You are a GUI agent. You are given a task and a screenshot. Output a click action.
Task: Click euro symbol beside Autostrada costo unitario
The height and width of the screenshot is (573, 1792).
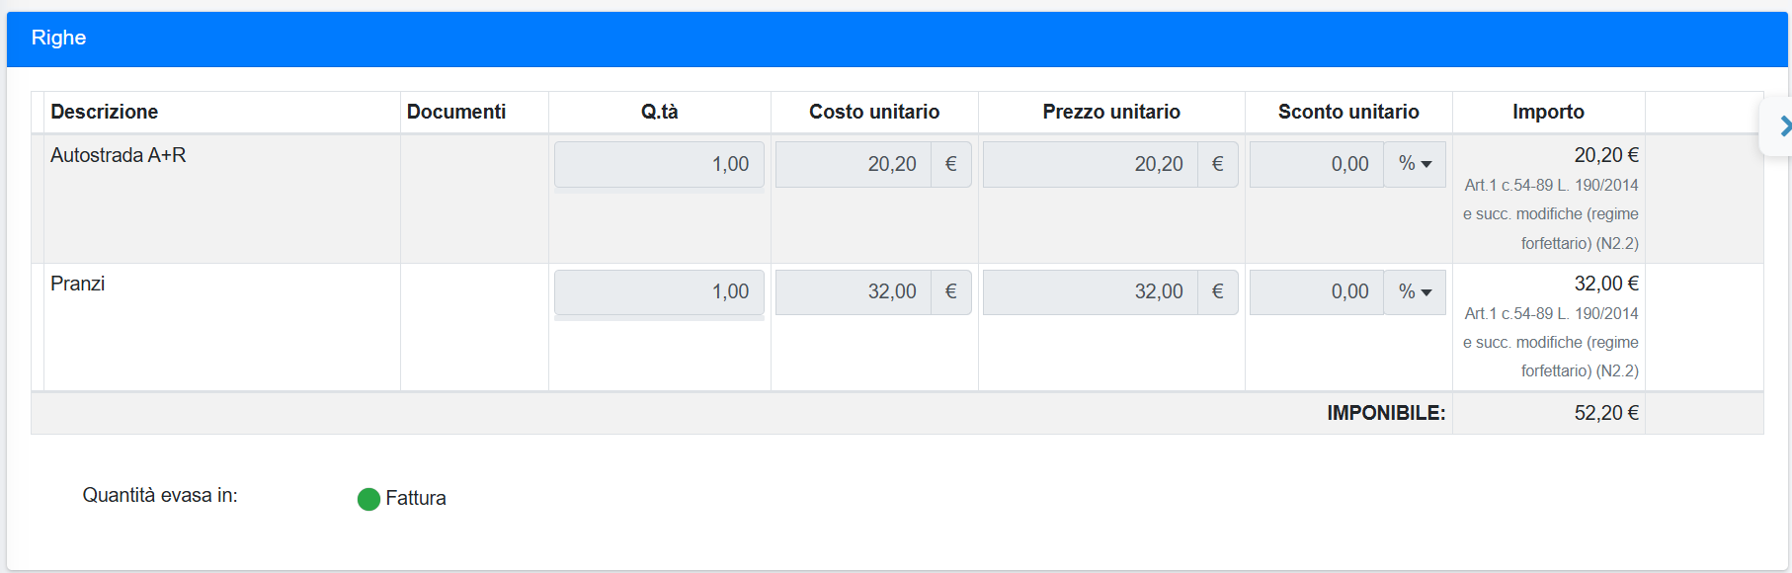click(950, 164)
